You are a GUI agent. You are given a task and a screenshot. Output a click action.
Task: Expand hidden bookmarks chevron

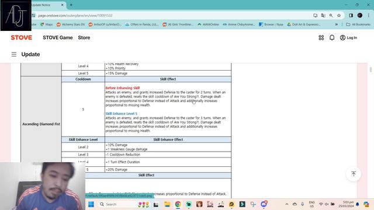tap(337, 24)
